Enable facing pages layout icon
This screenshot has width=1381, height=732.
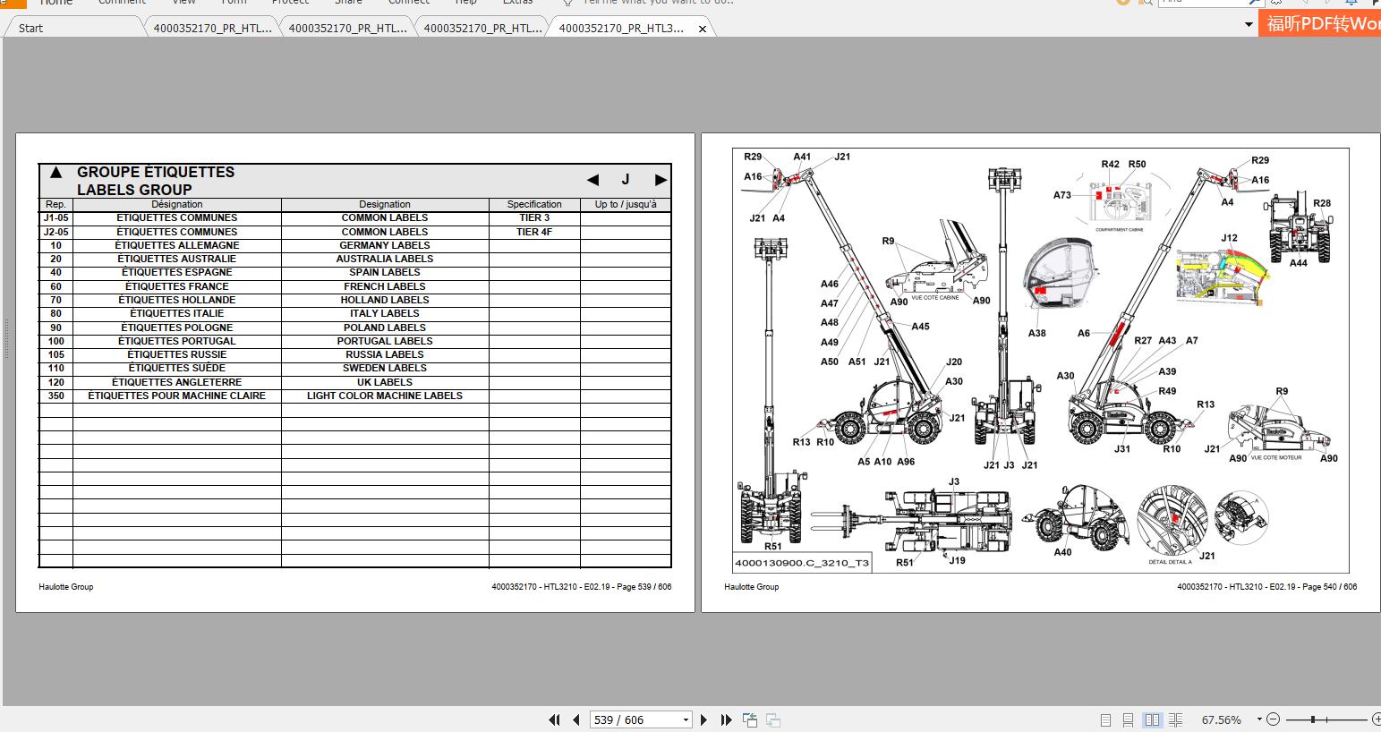point(1152,719)
